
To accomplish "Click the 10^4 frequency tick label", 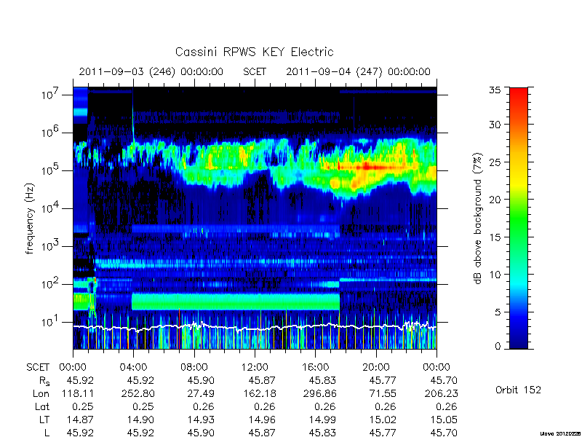I will coord(51,207).
